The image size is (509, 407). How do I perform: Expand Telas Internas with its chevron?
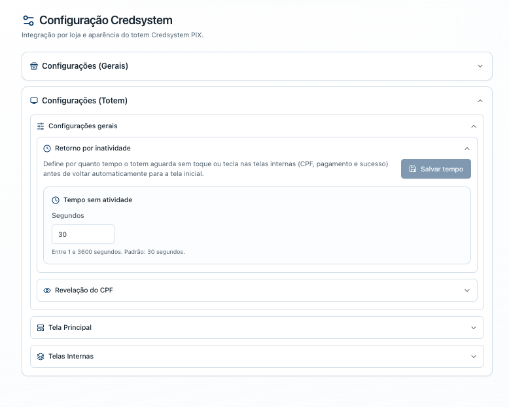click(x=474, y=357)
